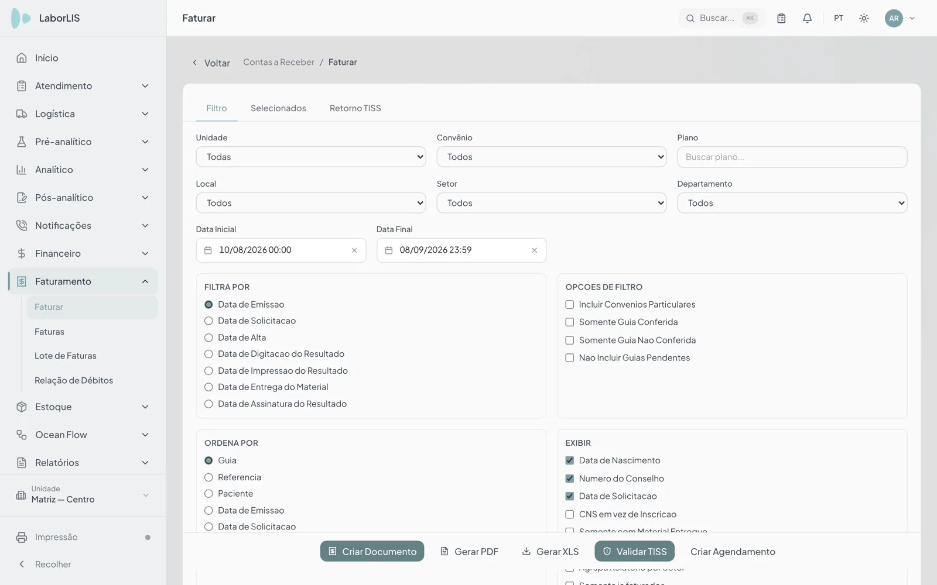
Task: Click the Buscar plano input field
Action: click(792, 157)
